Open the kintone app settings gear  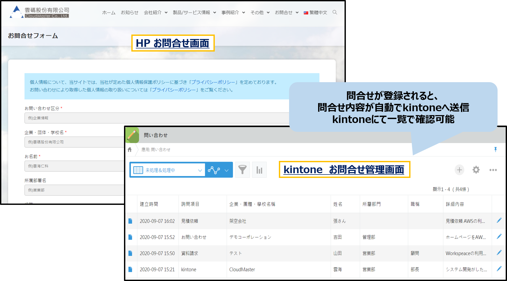[476, 170]
